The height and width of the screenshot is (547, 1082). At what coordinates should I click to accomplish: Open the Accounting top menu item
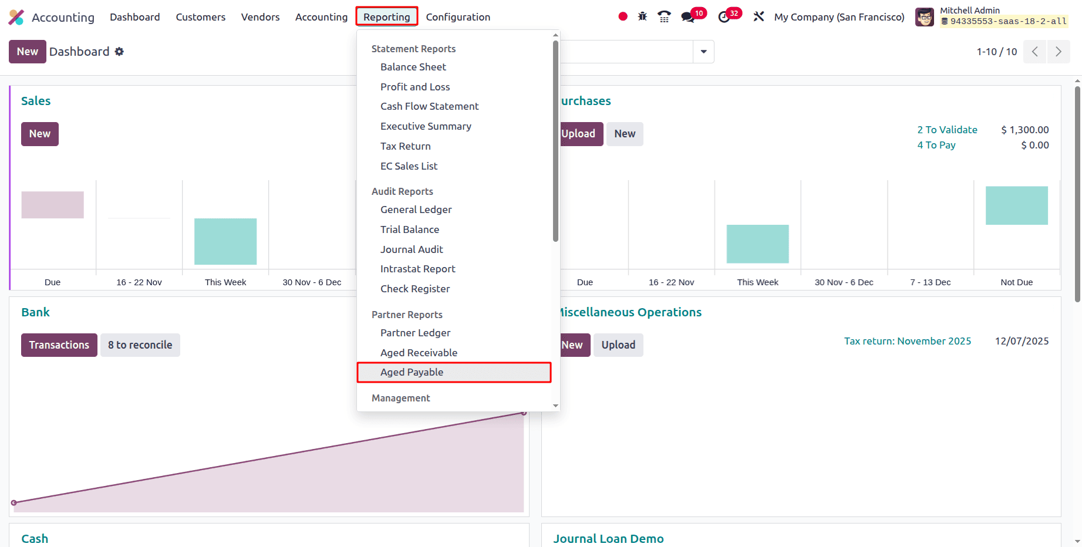pos(321,17)
